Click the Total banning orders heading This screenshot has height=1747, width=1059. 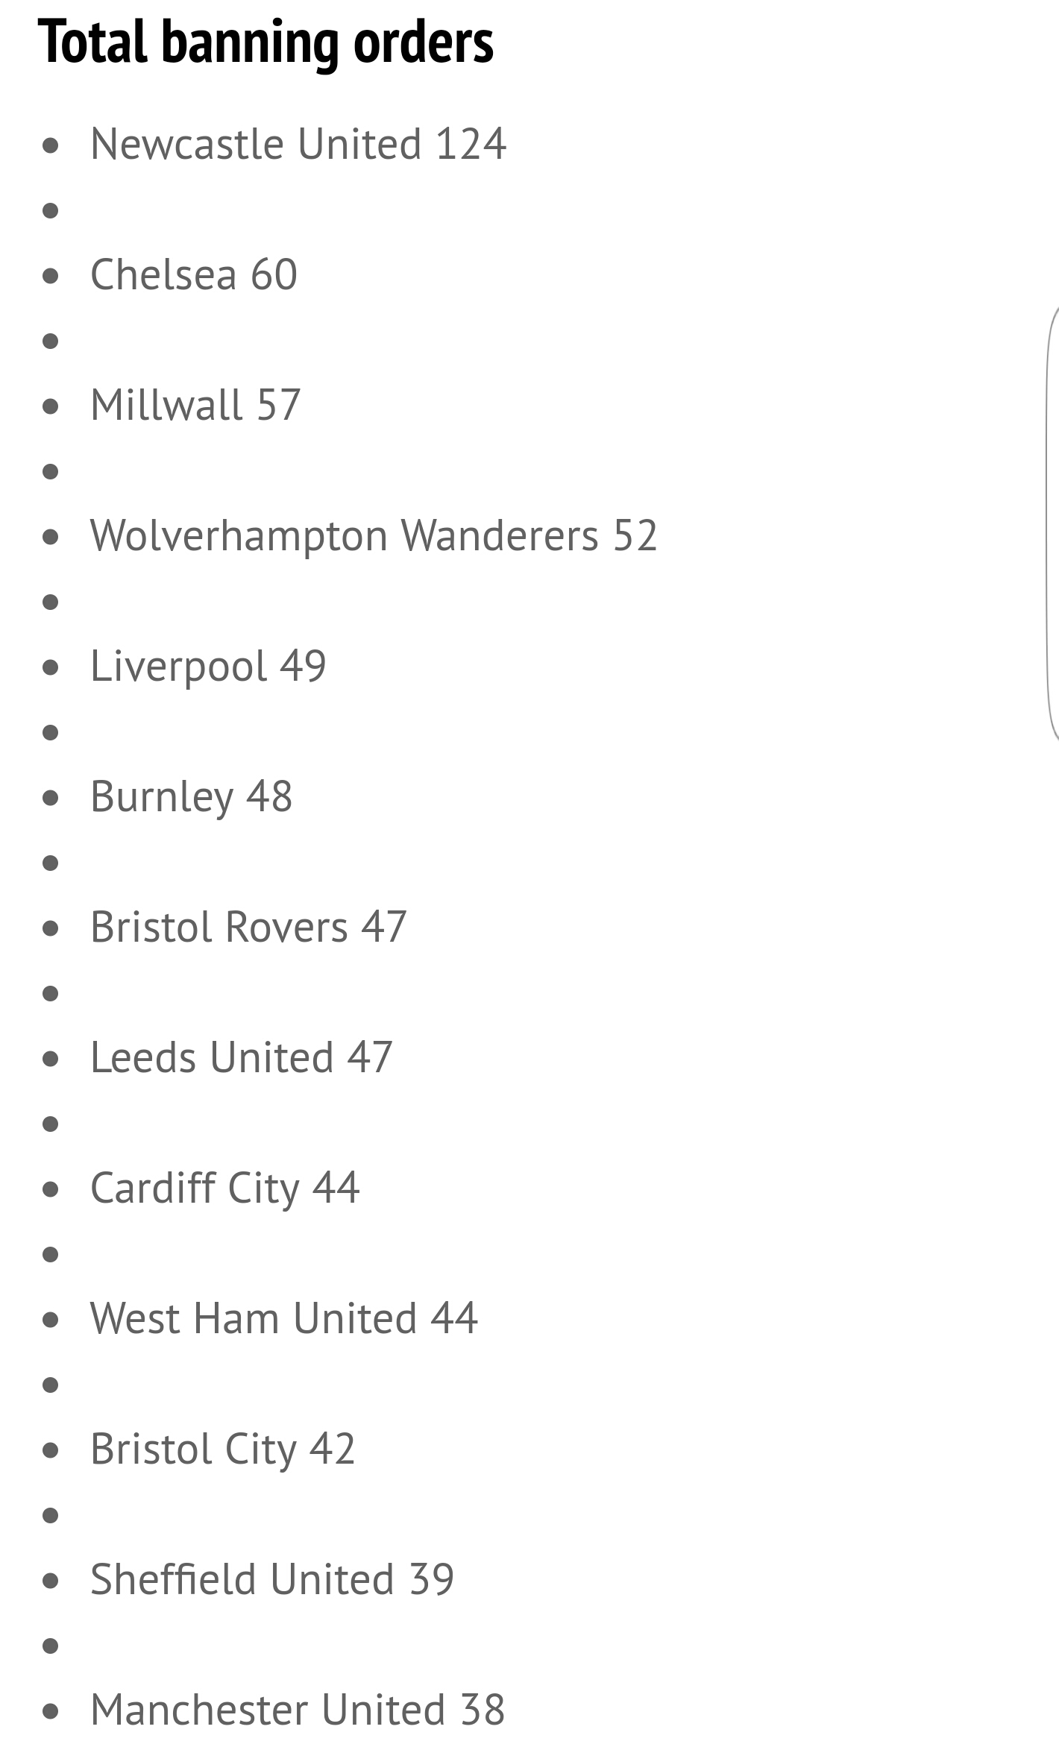click(265, 43)
